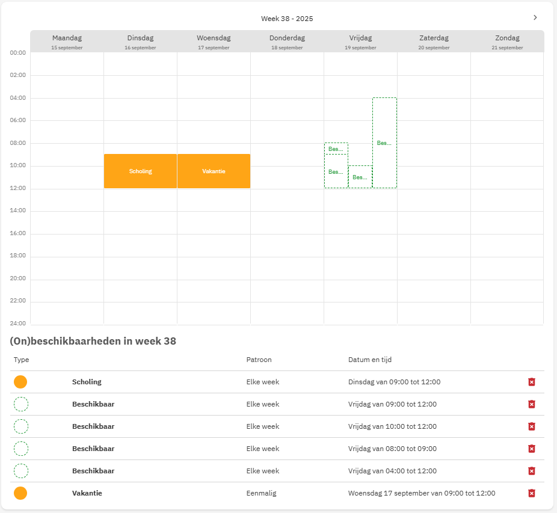Delete Beschikbaar Vrijdag 09:00 tot 12:00 entry
557x513 pixels.
[x=531, y=404]
